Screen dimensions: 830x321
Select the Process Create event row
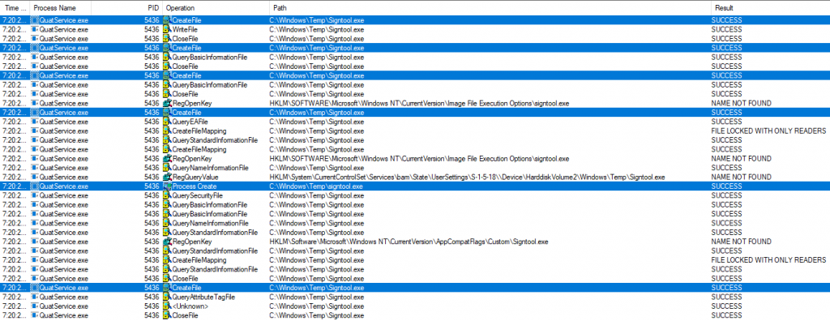pyautogui.click(x=415, y=186)
